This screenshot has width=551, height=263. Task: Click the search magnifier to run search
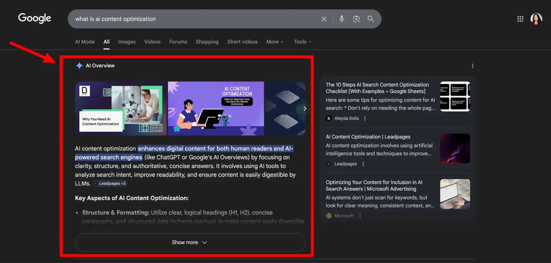(x=370, y=19)
